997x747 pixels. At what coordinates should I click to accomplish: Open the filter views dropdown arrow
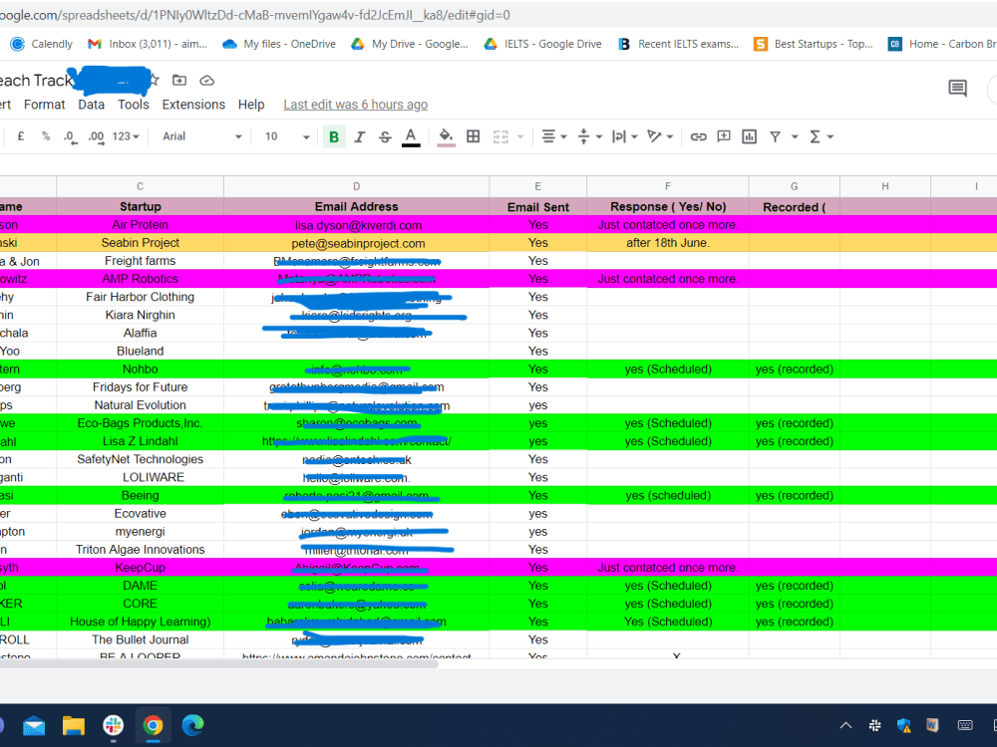[795, 137]
